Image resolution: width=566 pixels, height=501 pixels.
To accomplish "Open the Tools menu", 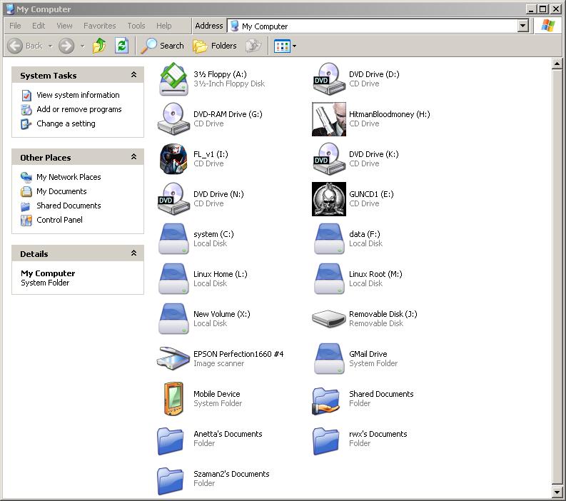I will [x=136, y=26].
